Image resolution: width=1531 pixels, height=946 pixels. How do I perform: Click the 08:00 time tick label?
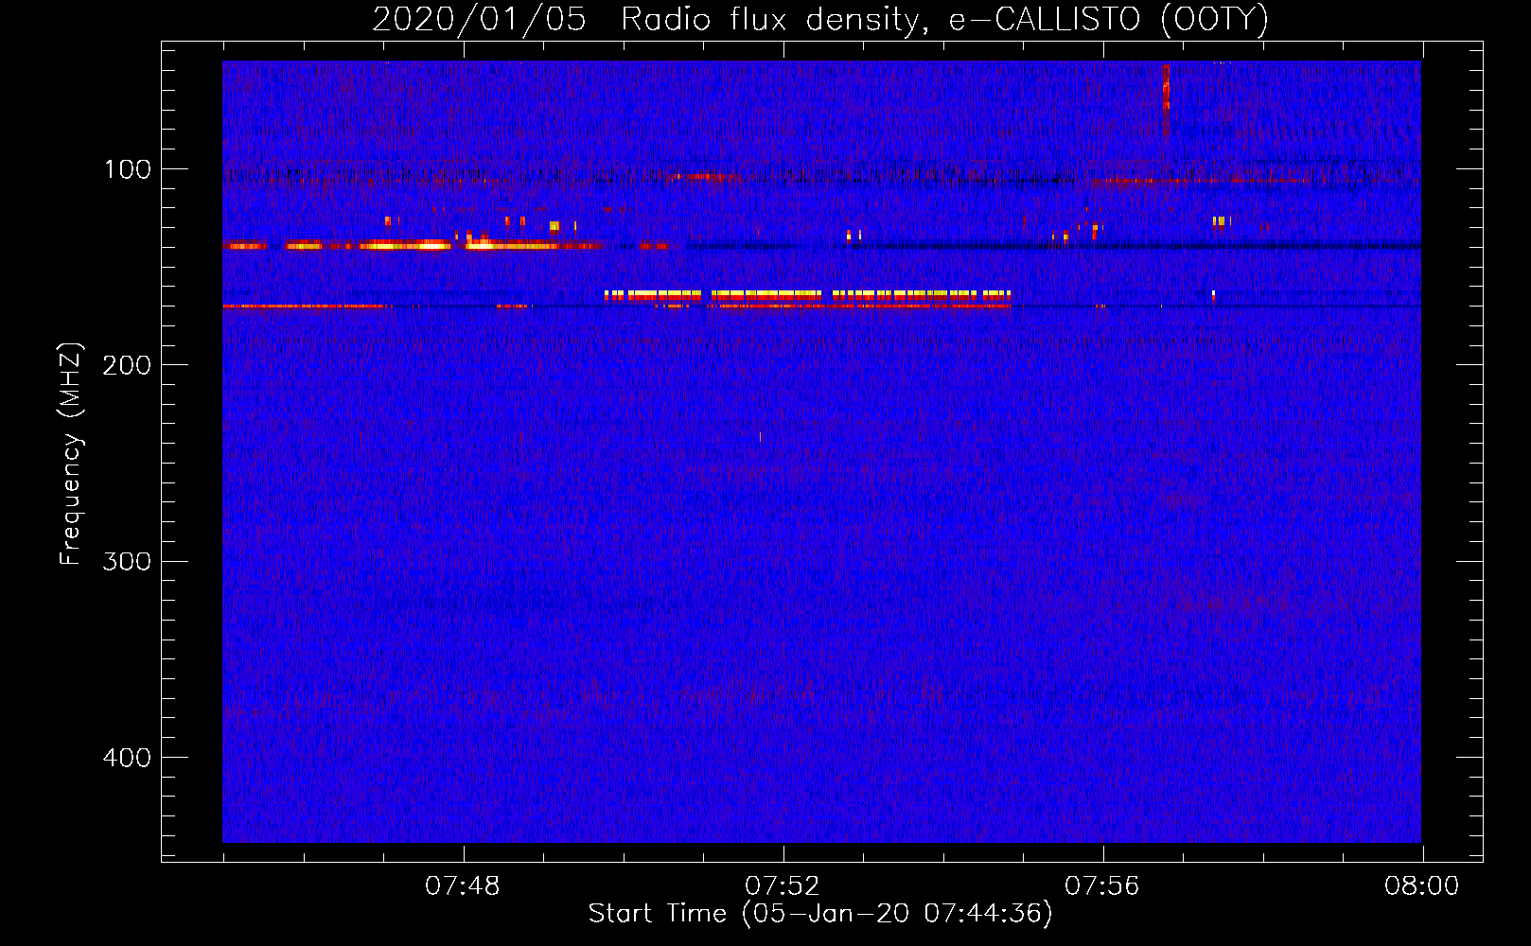[x=1422, y=886]
